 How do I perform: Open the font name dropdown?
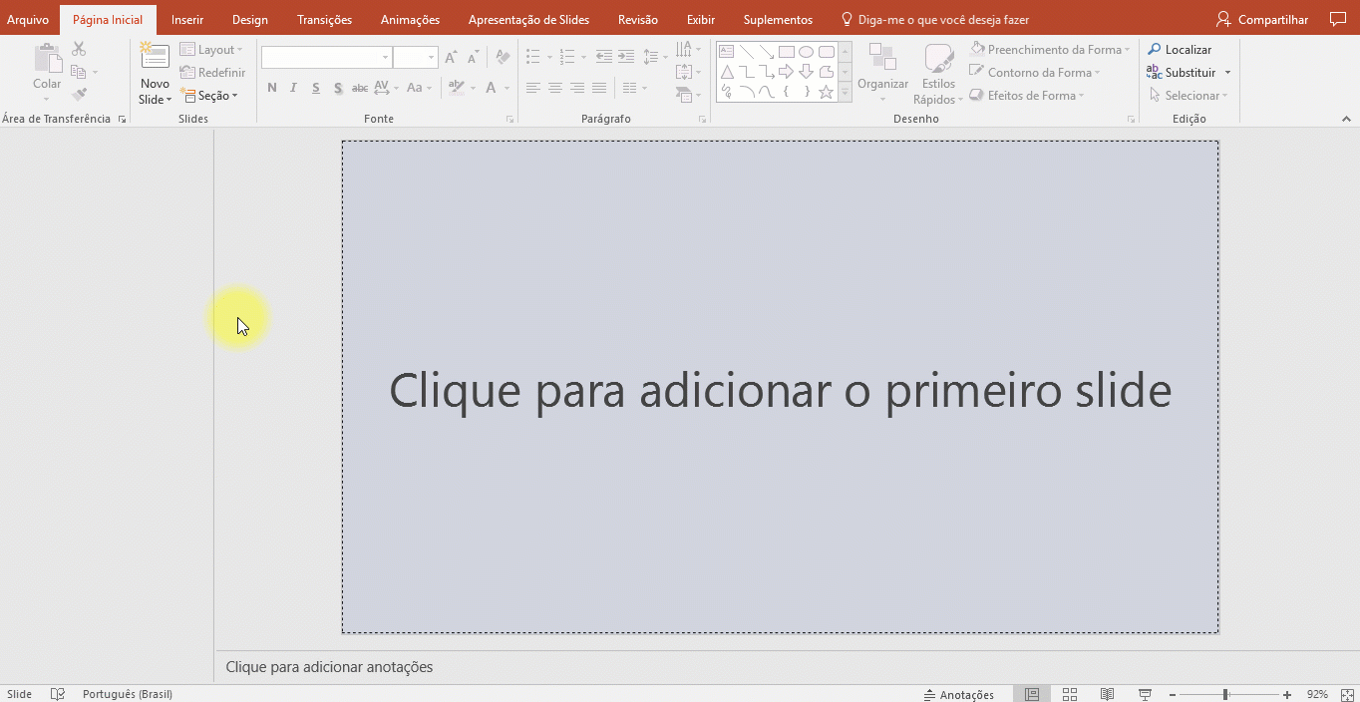(x=385, y=58)
